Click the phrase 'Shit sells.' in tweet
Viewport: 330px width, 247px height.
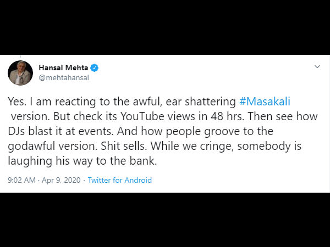pyautogui.click(x=124, y=146)
